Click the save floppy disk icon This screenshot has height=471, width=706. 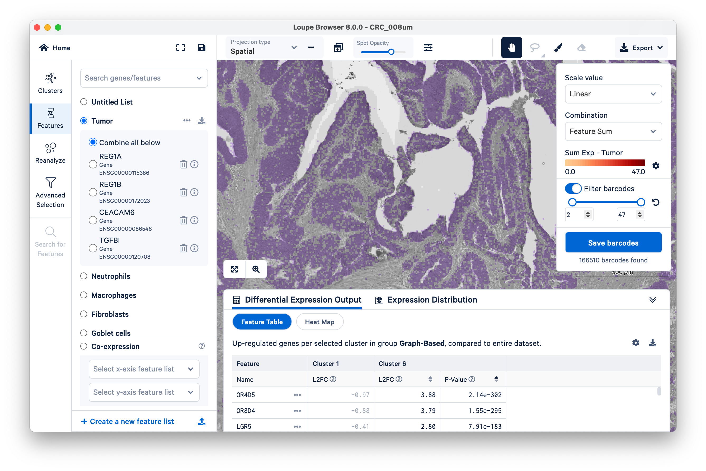pyautogui.click(x=202, y=48)
